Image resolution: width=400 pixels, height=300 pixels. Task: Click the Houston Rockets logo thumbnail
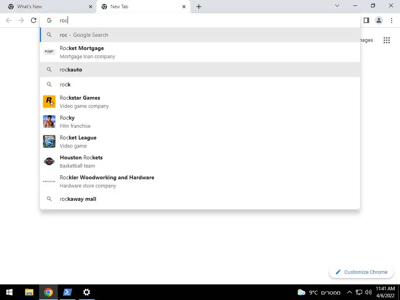[x=49, y=161]
